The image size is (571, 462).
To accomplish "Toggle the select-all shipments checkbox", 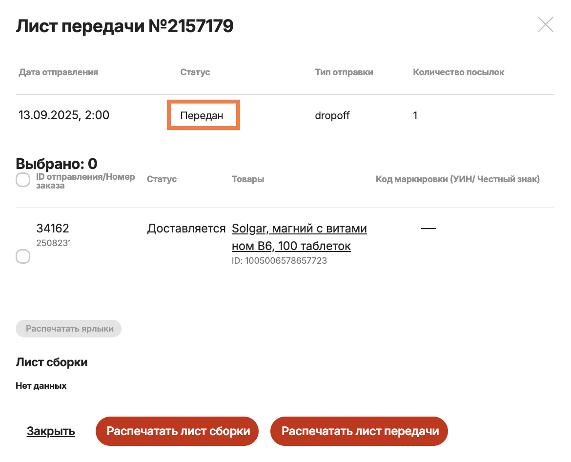I will tap(23, 180).
